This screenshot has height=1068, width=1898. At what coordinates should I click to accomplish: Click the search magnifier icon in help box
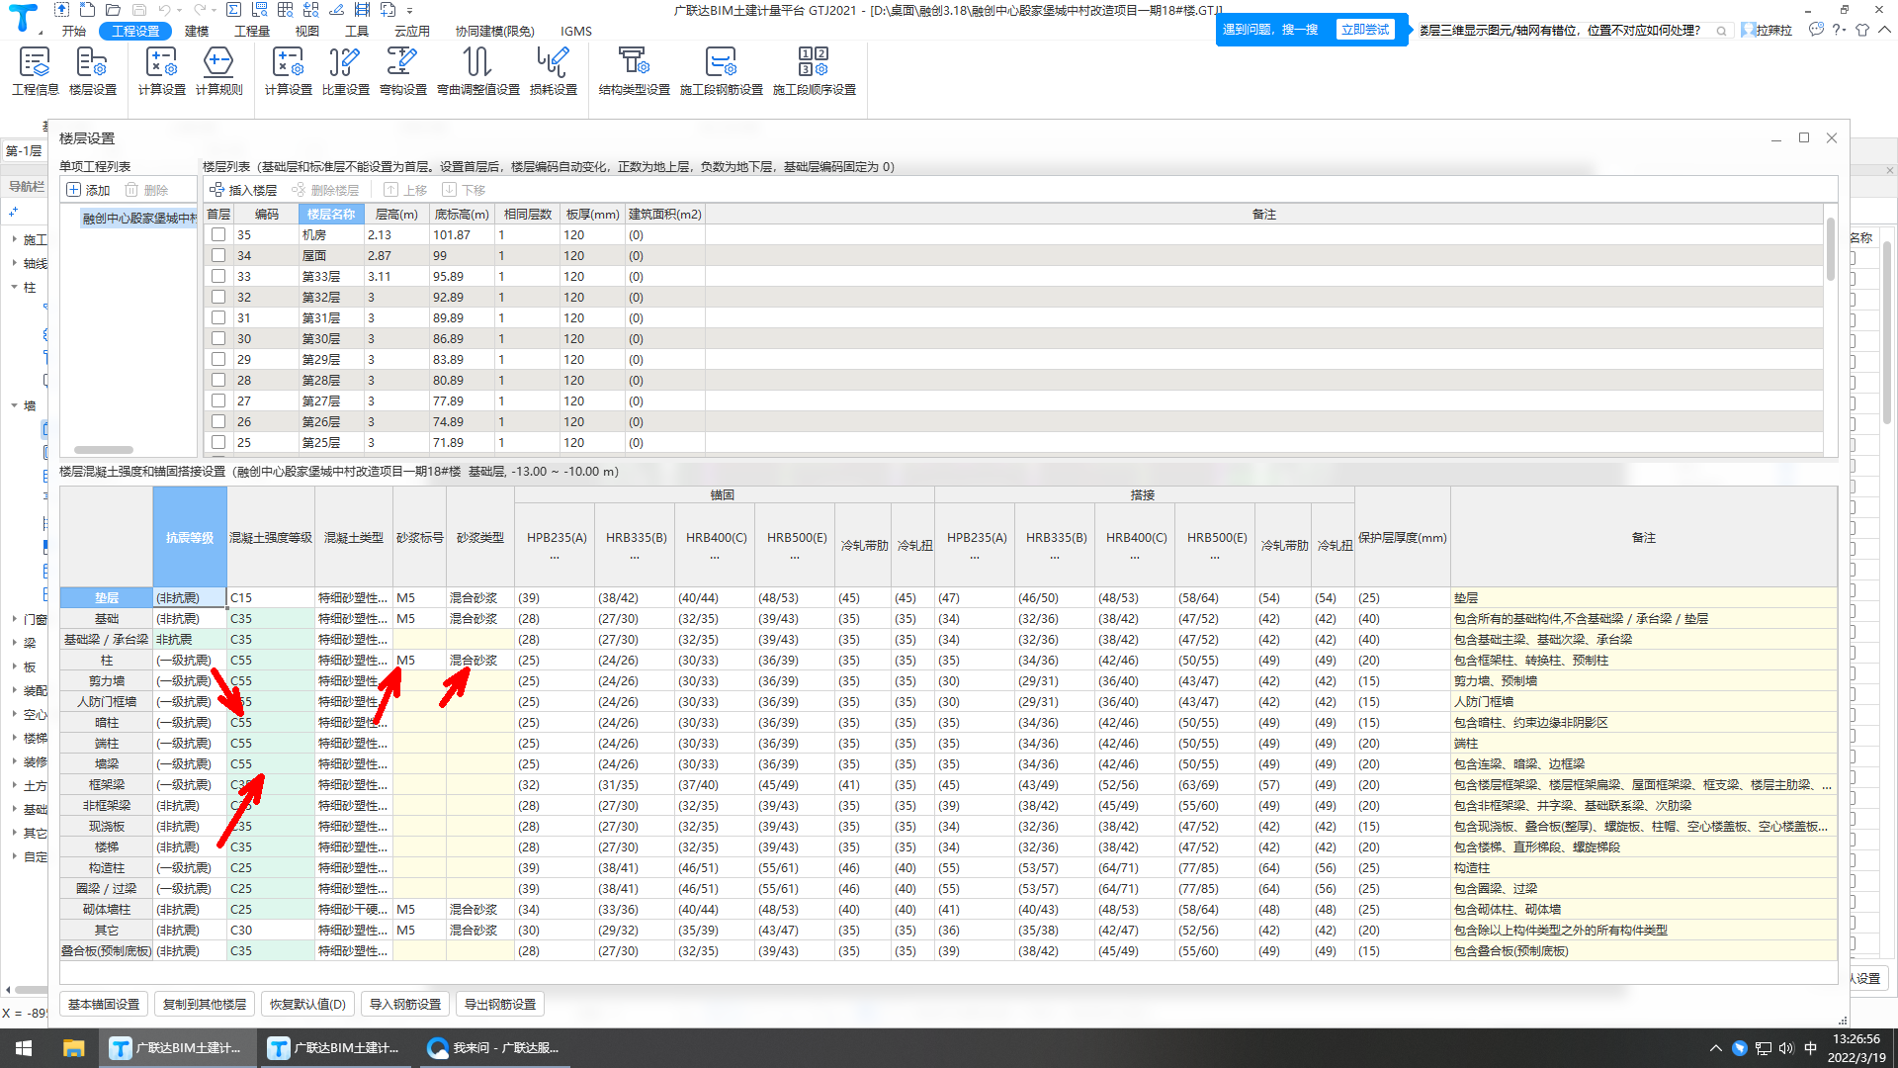(x=1721, y=31)
